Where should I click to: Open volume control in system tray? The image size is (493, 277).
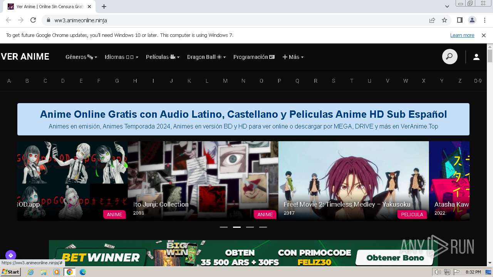tap(438, 272)
